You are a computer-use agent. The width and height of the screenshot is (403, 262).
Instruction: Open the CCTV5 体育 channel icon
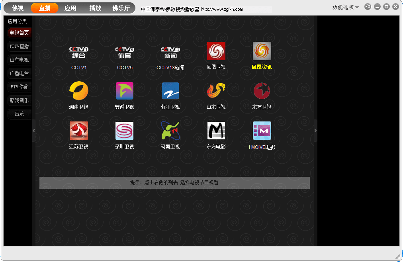click(124, 53)
